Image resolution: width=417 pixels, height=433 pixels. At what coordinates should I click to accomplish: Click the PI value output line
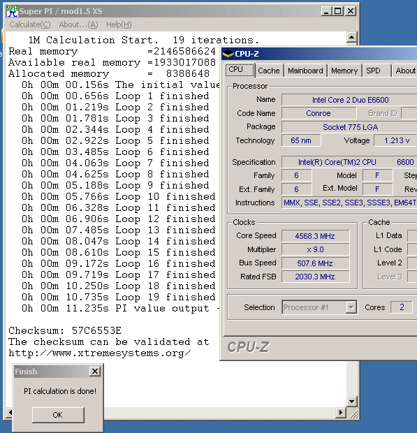click(x=120, y=308)
